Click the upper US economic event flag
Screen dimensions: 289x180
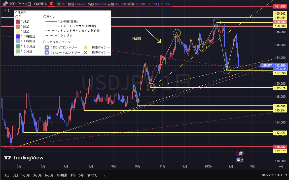[x=240, y=153]
